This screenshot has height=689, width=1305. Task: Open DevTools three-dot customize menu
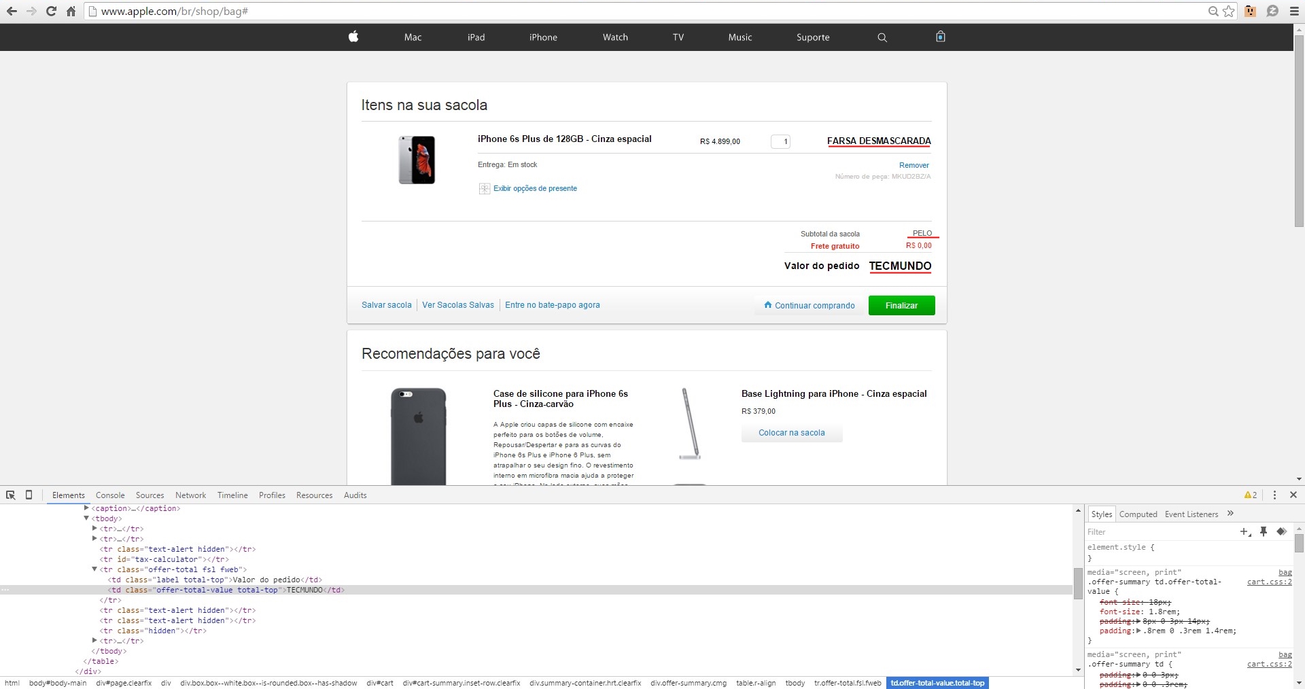(1274, 495)
